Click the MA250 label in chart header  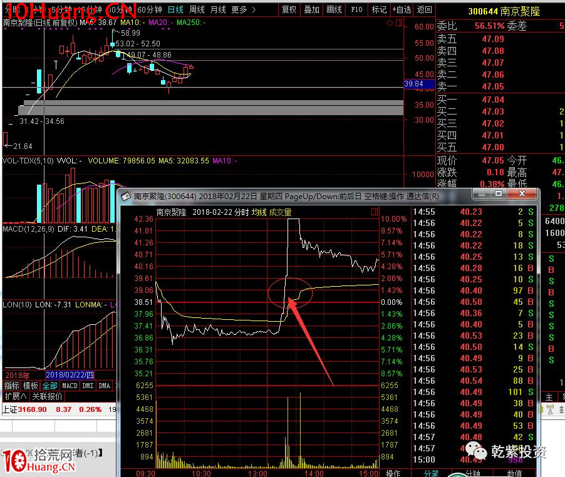pos(191,23)
